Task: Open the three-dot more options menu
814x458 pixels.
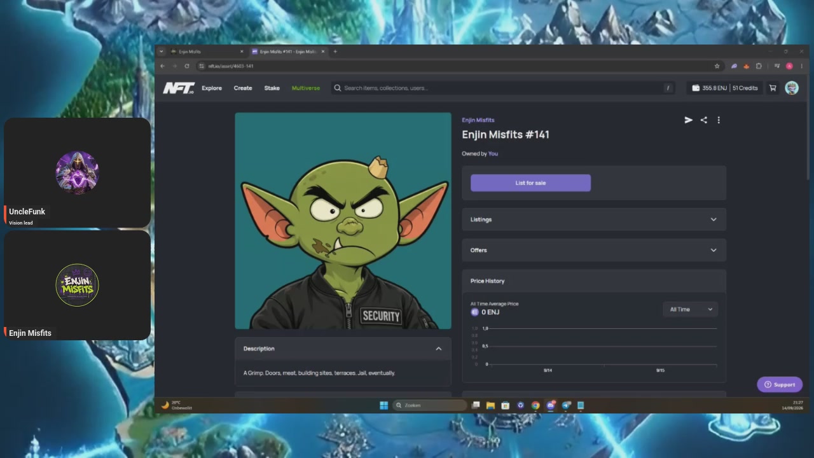Action: 719,120
